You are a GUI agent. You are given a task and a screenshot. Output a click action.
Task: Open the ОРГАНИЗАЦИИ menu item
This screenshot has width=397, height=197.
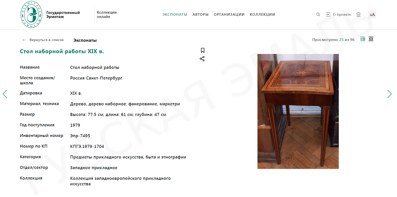229,14
